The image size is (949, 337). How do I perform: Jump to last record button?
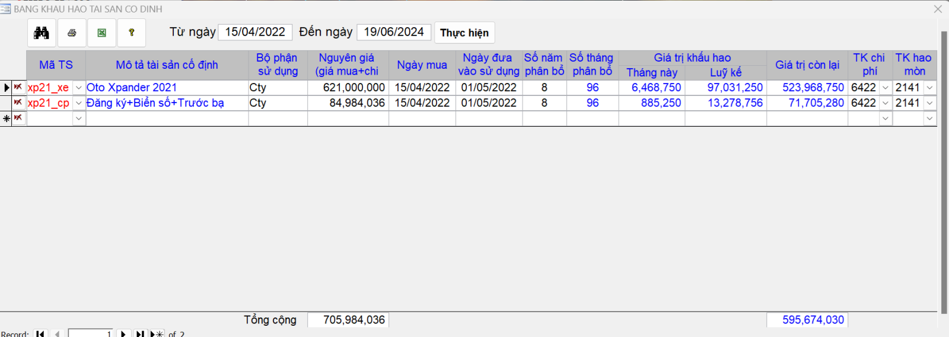140,333
